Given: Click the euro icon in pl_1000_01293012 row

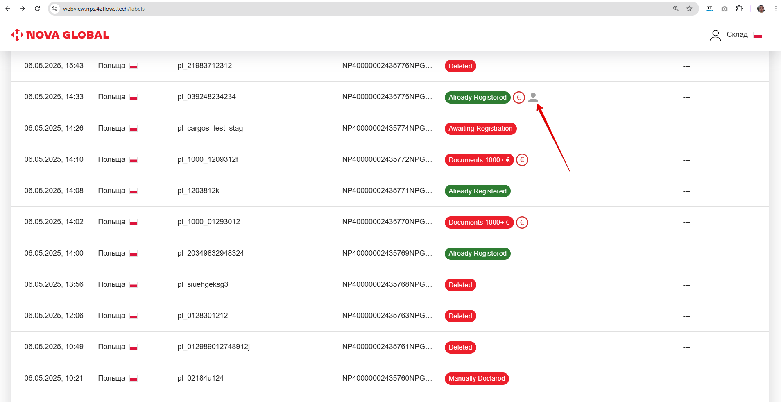Looking at the screenshot, I should (522, 223).
